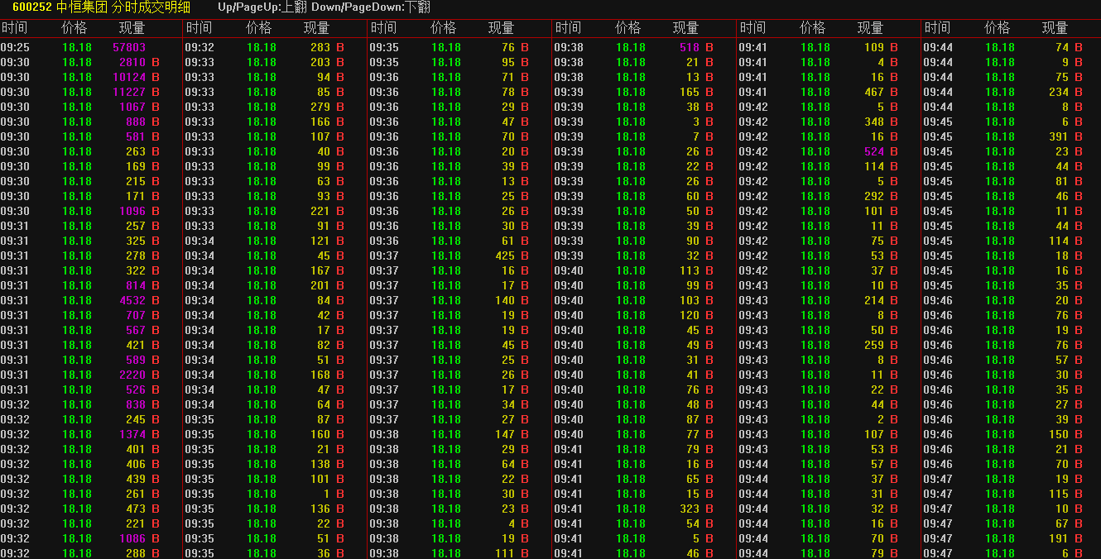
Task: Click the volume value 425
Action: tap(505, 256)
